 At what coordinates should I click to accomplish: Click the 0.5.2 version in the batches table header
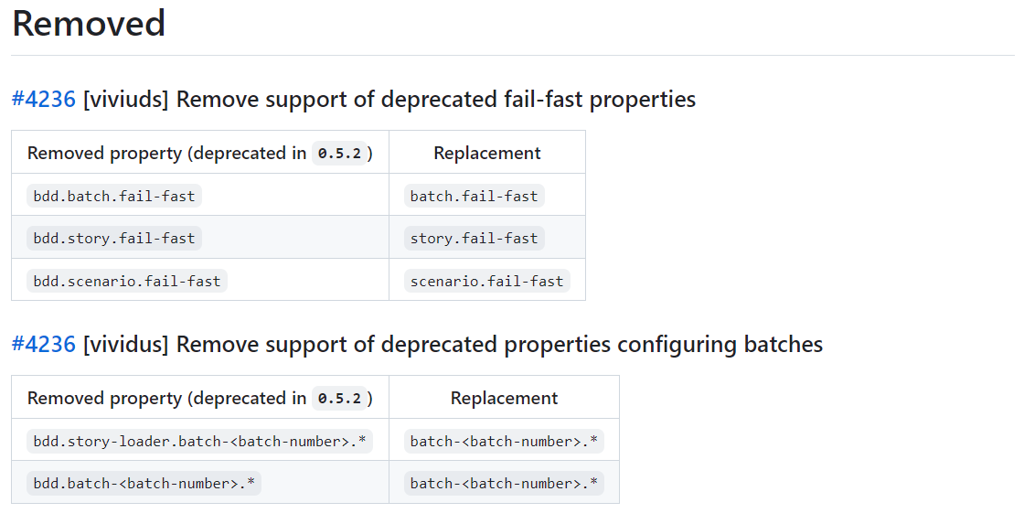coord(338,399)
